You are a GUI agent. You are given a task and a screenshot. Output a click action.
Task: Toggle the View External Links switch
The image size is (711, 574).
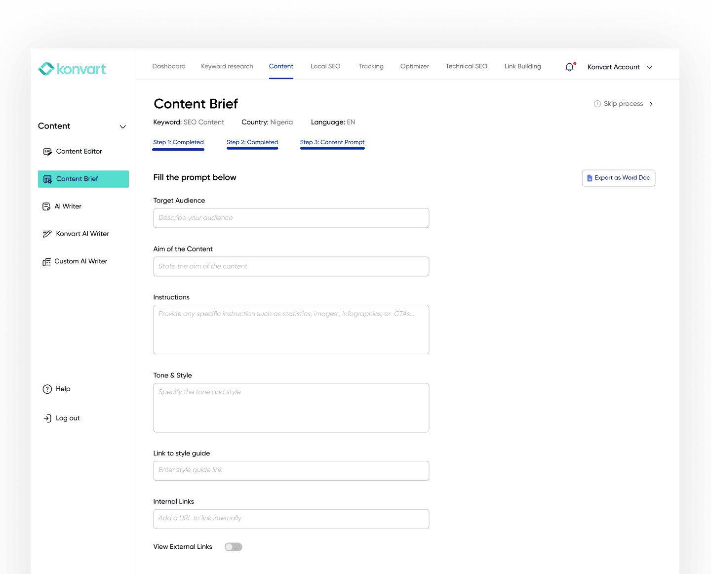pos(233,547)
